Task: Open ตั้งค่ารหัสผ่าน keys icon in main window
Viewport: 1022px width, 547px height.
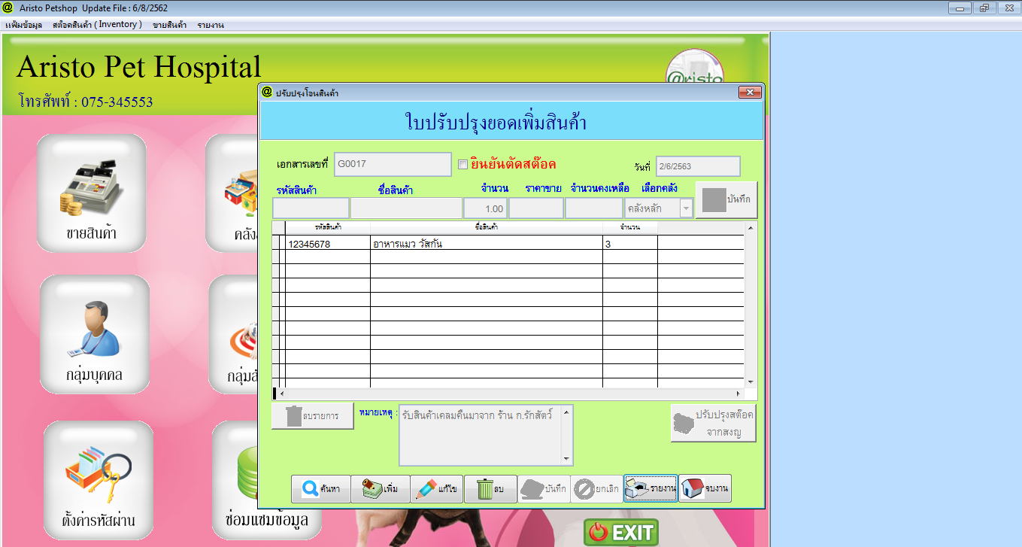Action: [98, 480]
